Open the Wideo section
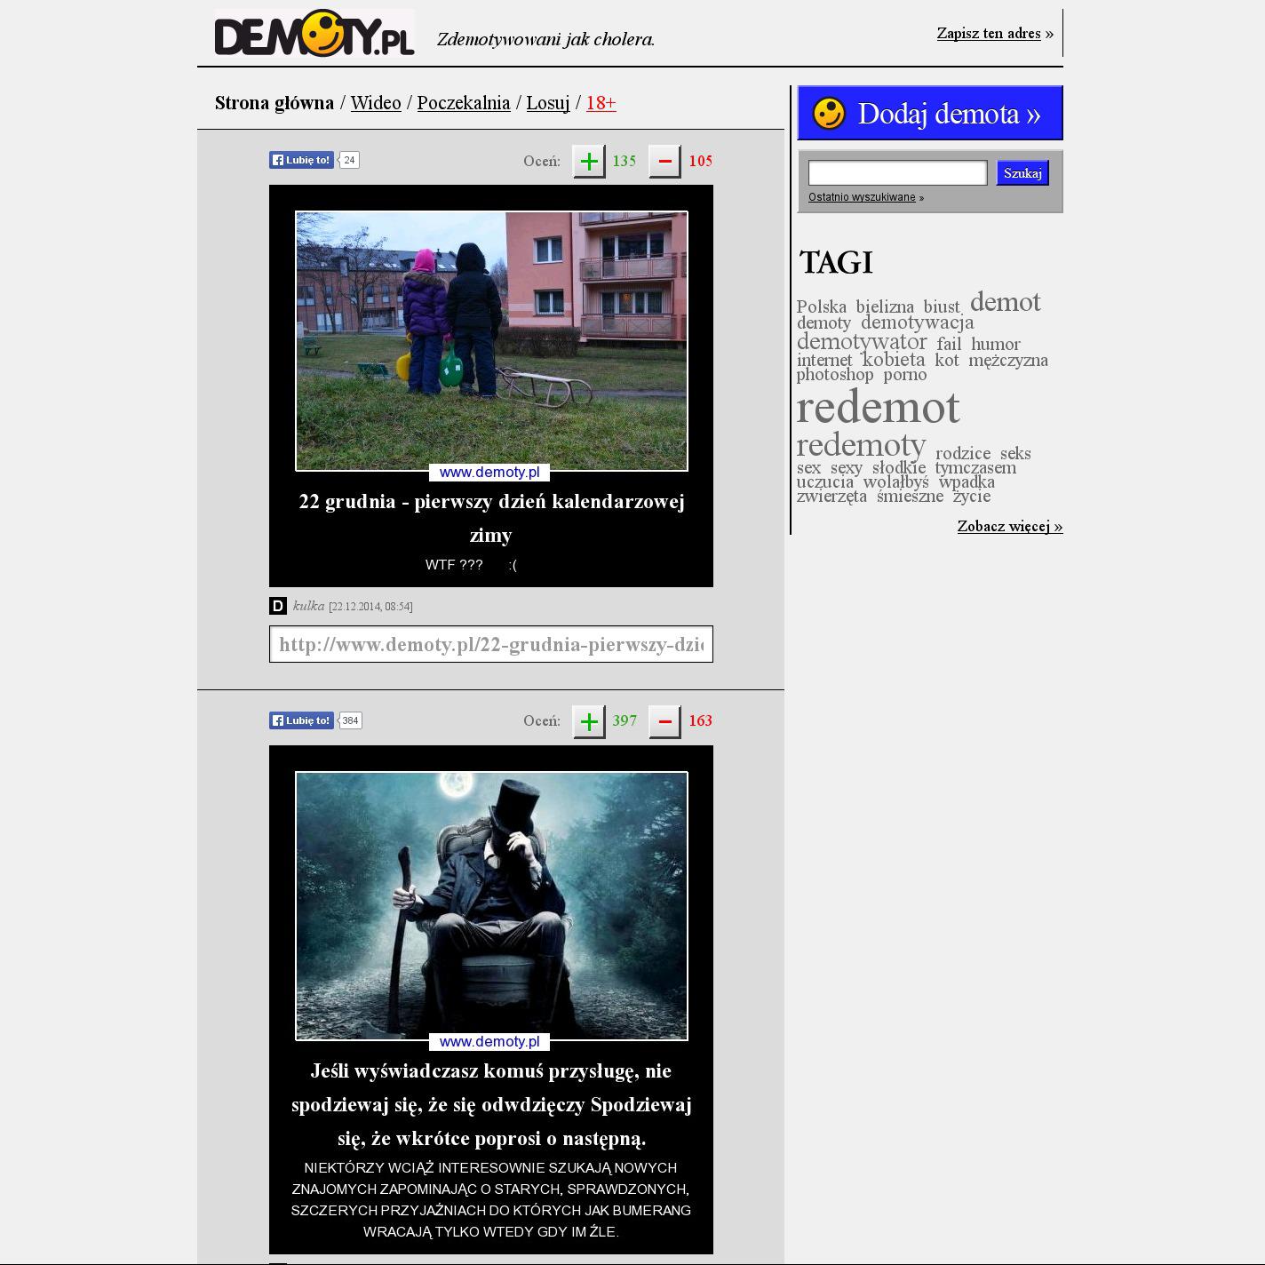Viewport: 1265px width, 1265px height. 376,103
